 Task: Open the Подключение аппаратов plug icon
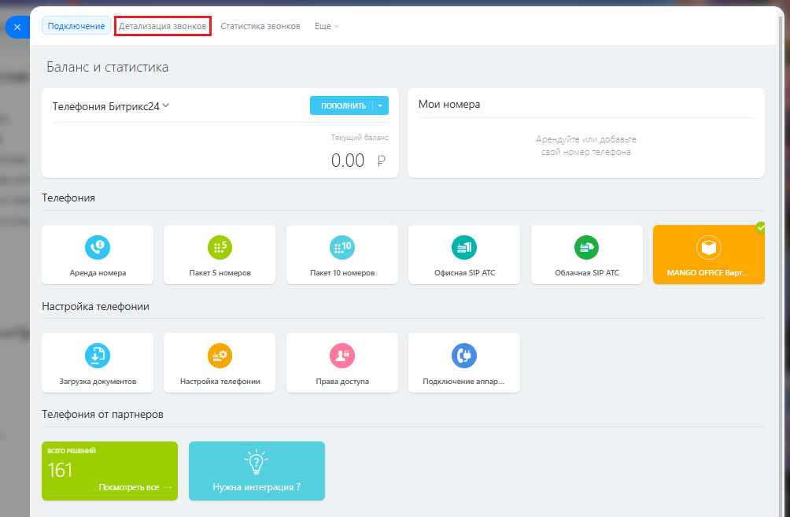[x=464, y=356]
